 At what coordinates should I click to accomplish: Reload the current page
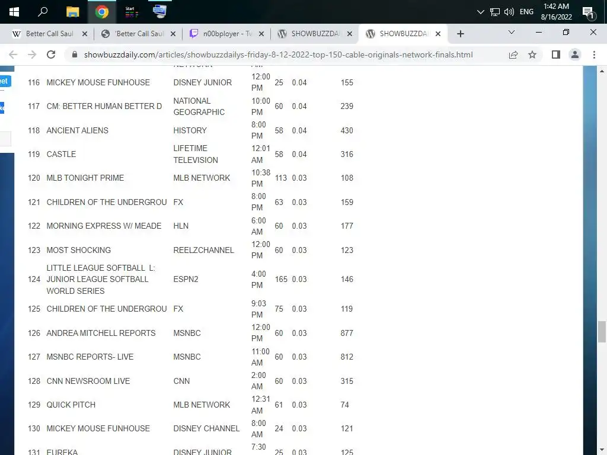coord(51,55)
